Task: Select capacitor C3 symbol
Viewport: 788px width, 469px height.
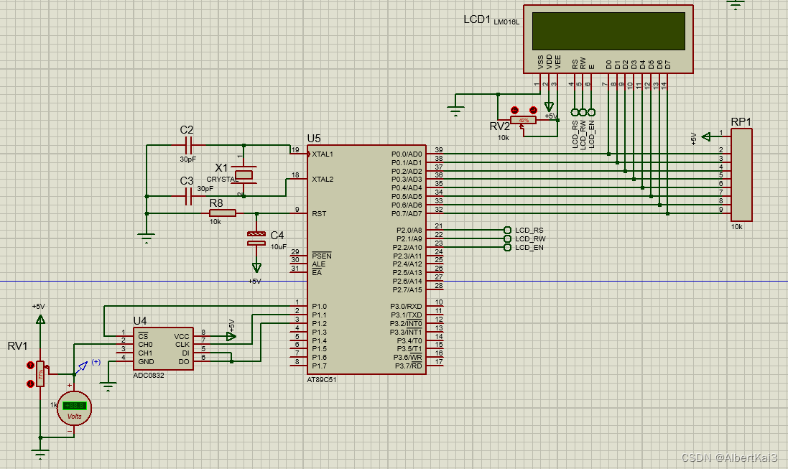Action: pos(188,197)
